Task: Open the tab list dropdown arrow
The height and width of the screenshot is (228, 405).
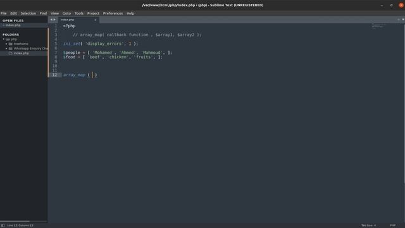Action: 403,20
